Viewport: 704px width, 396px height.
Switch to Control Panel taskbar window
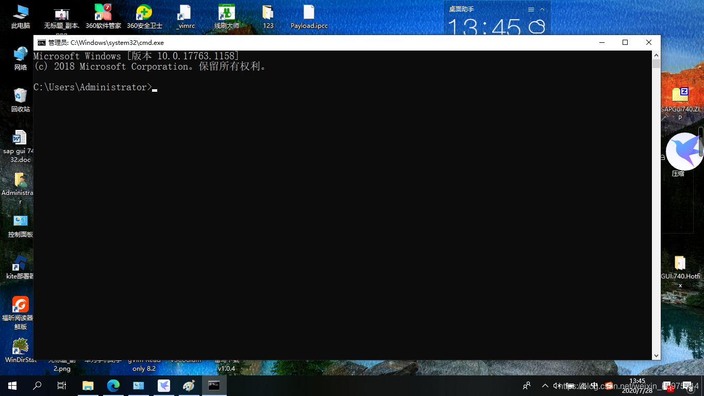point(139,386)
